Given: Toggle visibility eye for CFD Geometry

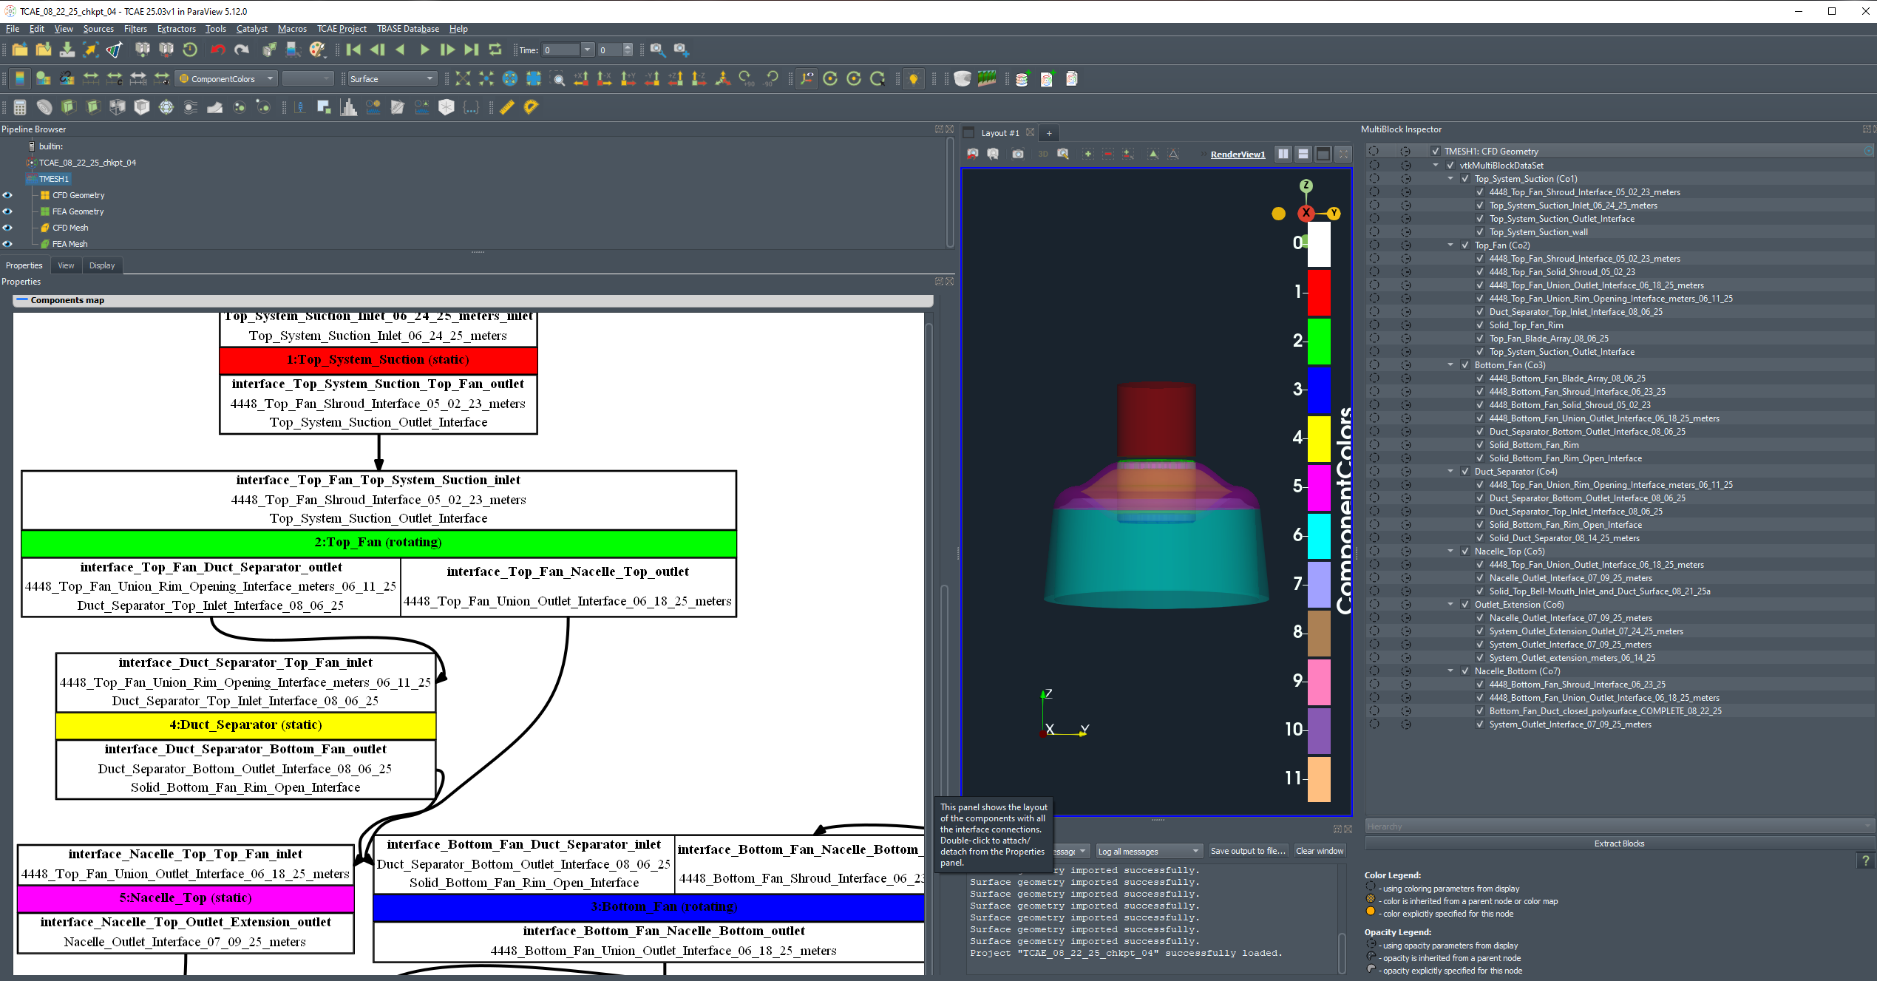Looking at the screenshot, I should (x=7, y=195).
